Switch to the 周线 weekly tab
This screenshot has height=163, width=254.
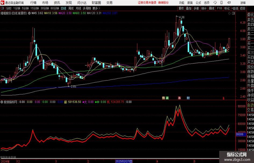(71, 8)
